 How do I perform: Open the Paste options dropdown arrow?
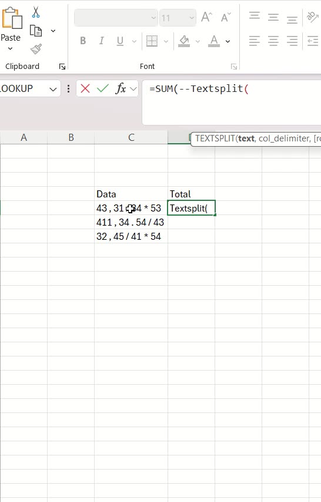[10, 49]
